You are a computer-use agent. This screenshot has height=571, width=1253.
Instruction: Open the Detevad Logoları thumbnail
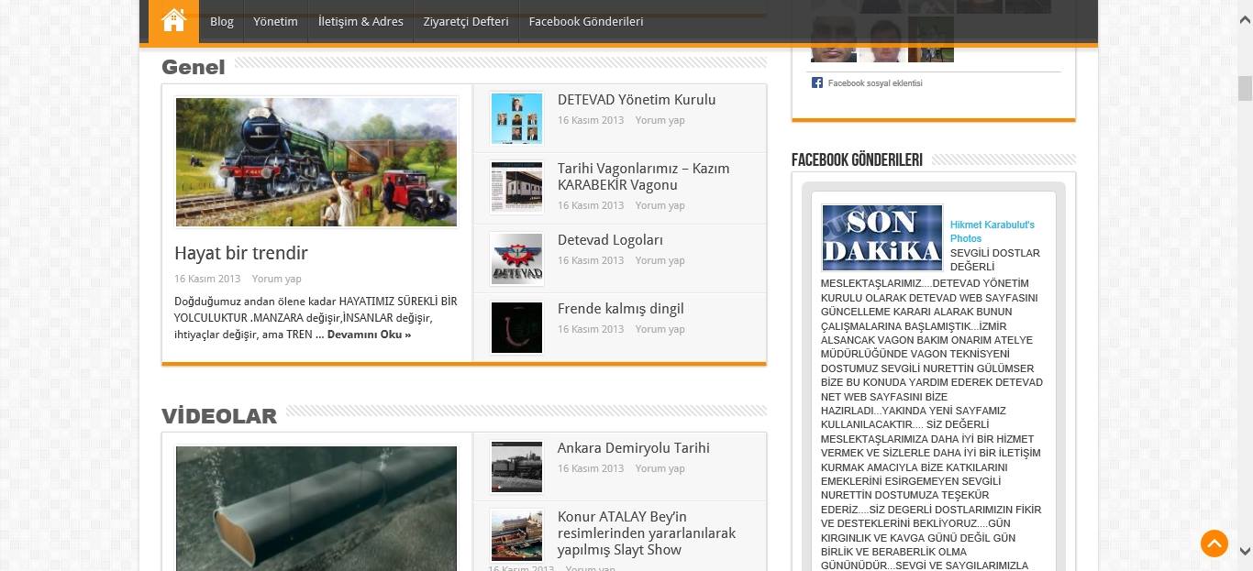coord(516,258)
